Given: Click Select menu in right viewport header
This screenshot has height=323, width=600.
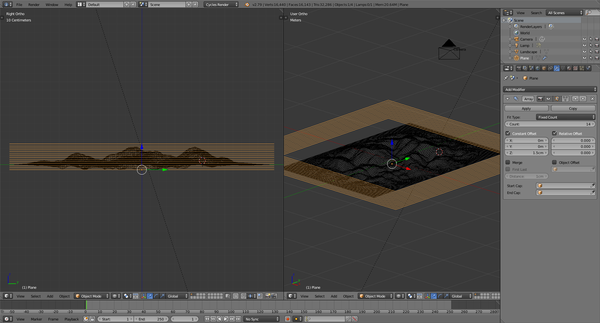Looking at the screenshot, I should tap(320, 296).
